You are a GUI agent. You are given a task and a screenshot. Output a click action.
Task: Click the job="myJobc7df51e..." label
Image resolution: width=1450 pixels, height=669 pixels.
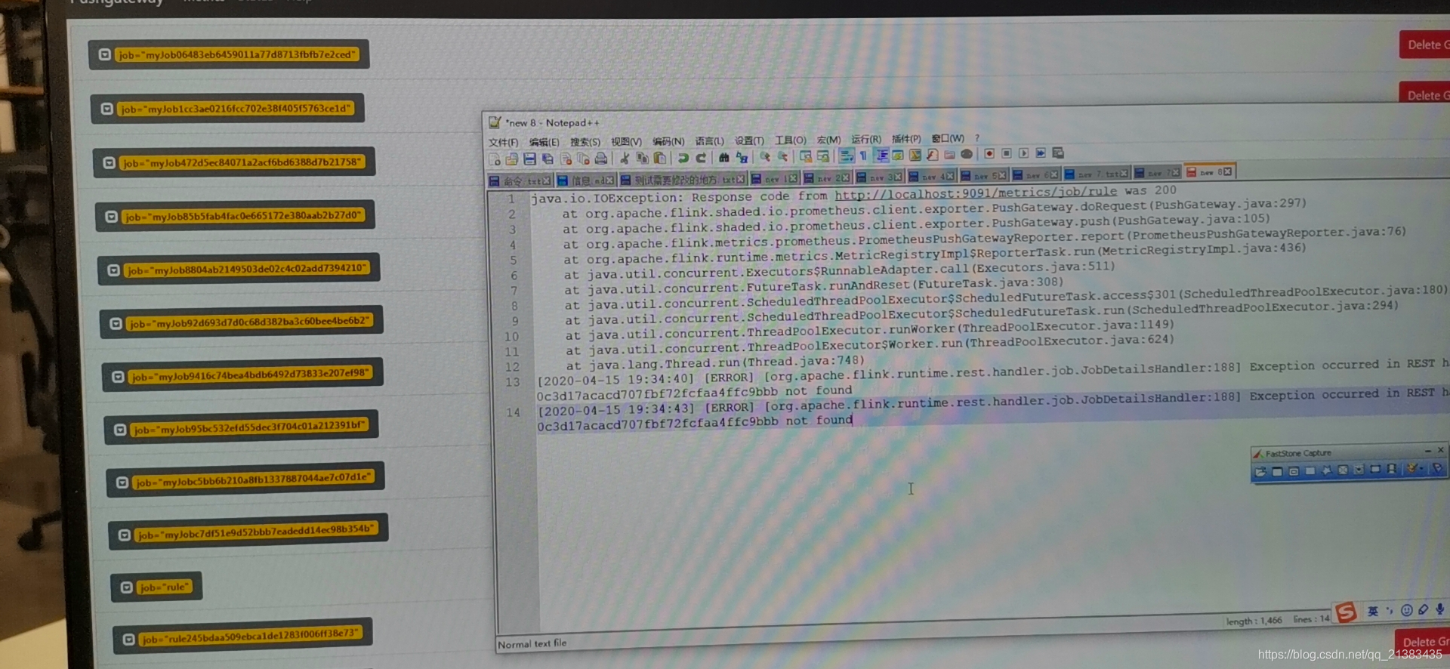[257, 532]
